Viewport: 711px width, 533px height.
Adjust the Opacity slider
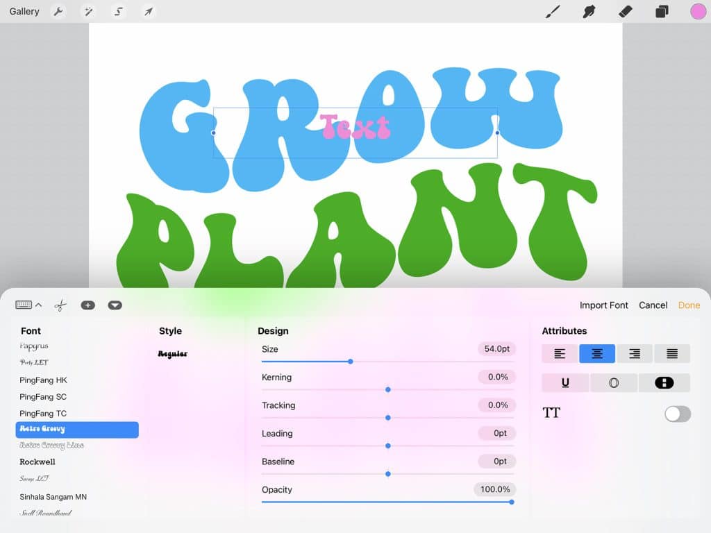[x=512, y=502]
